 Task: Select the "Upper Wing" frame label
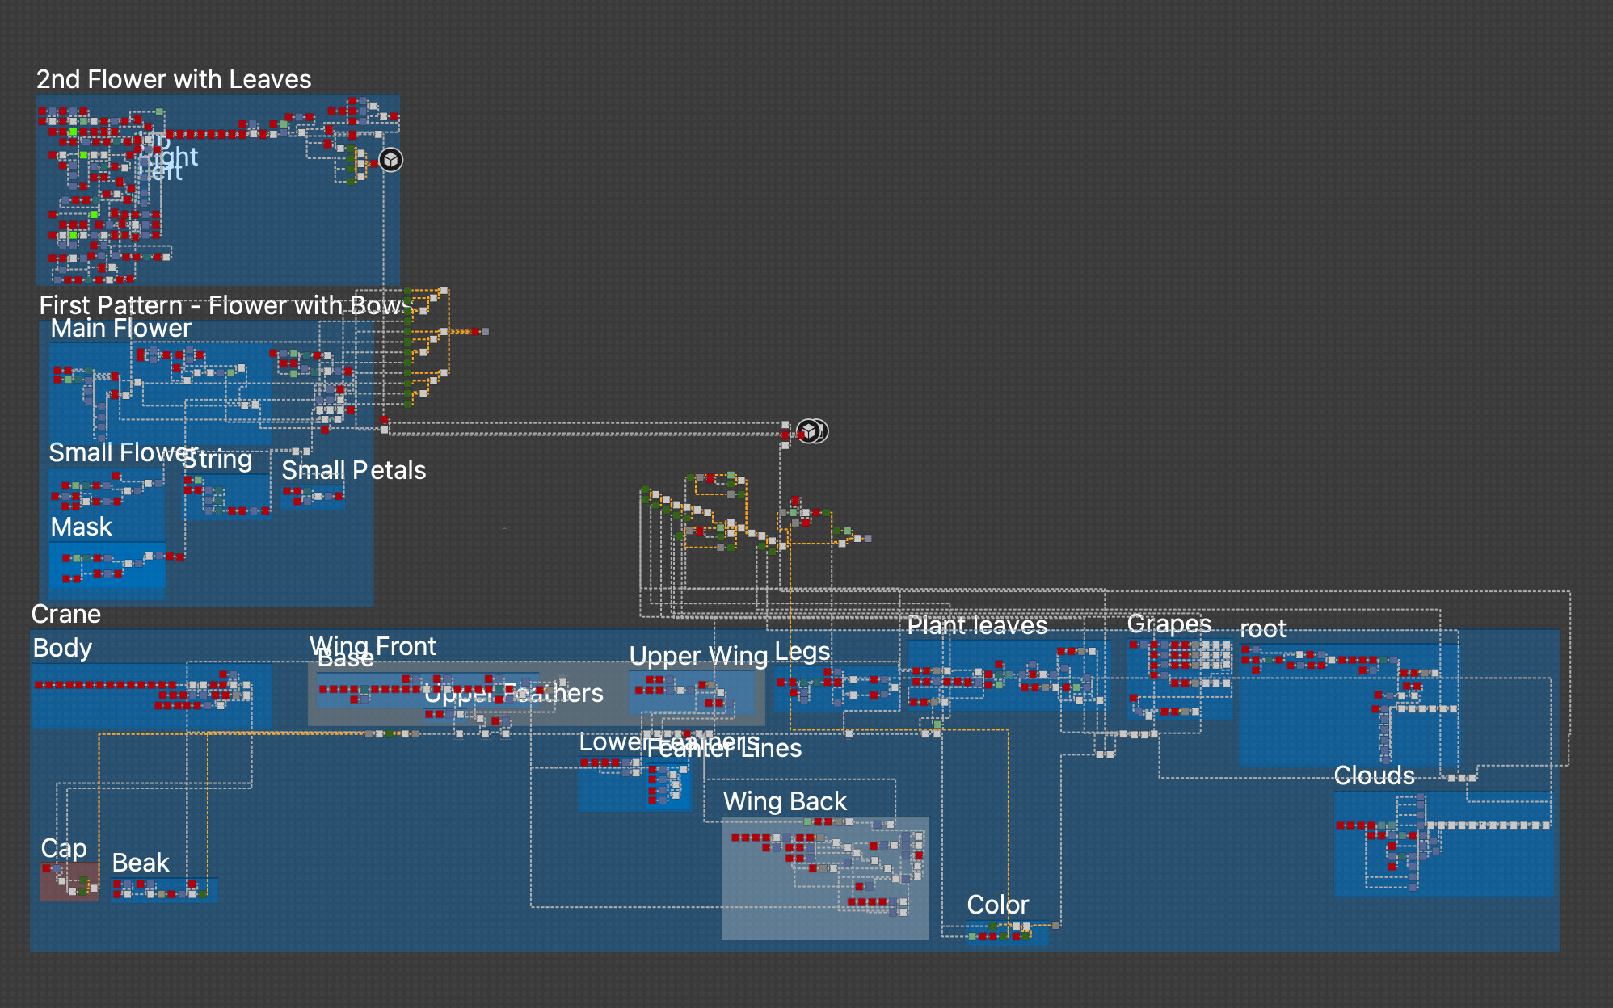point(698,656)
